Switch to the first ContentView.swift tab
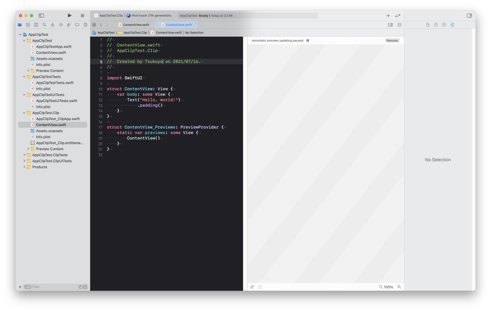 click(x=134, y=25)
